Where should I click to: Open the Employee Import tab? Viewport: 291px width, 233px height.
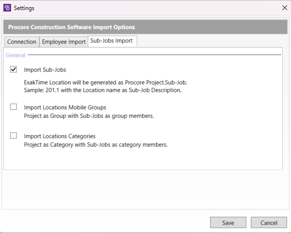pos(64,42)
